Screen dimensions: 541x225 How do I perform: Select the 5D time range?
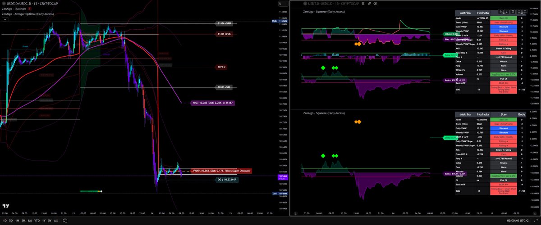click(10, 221)
